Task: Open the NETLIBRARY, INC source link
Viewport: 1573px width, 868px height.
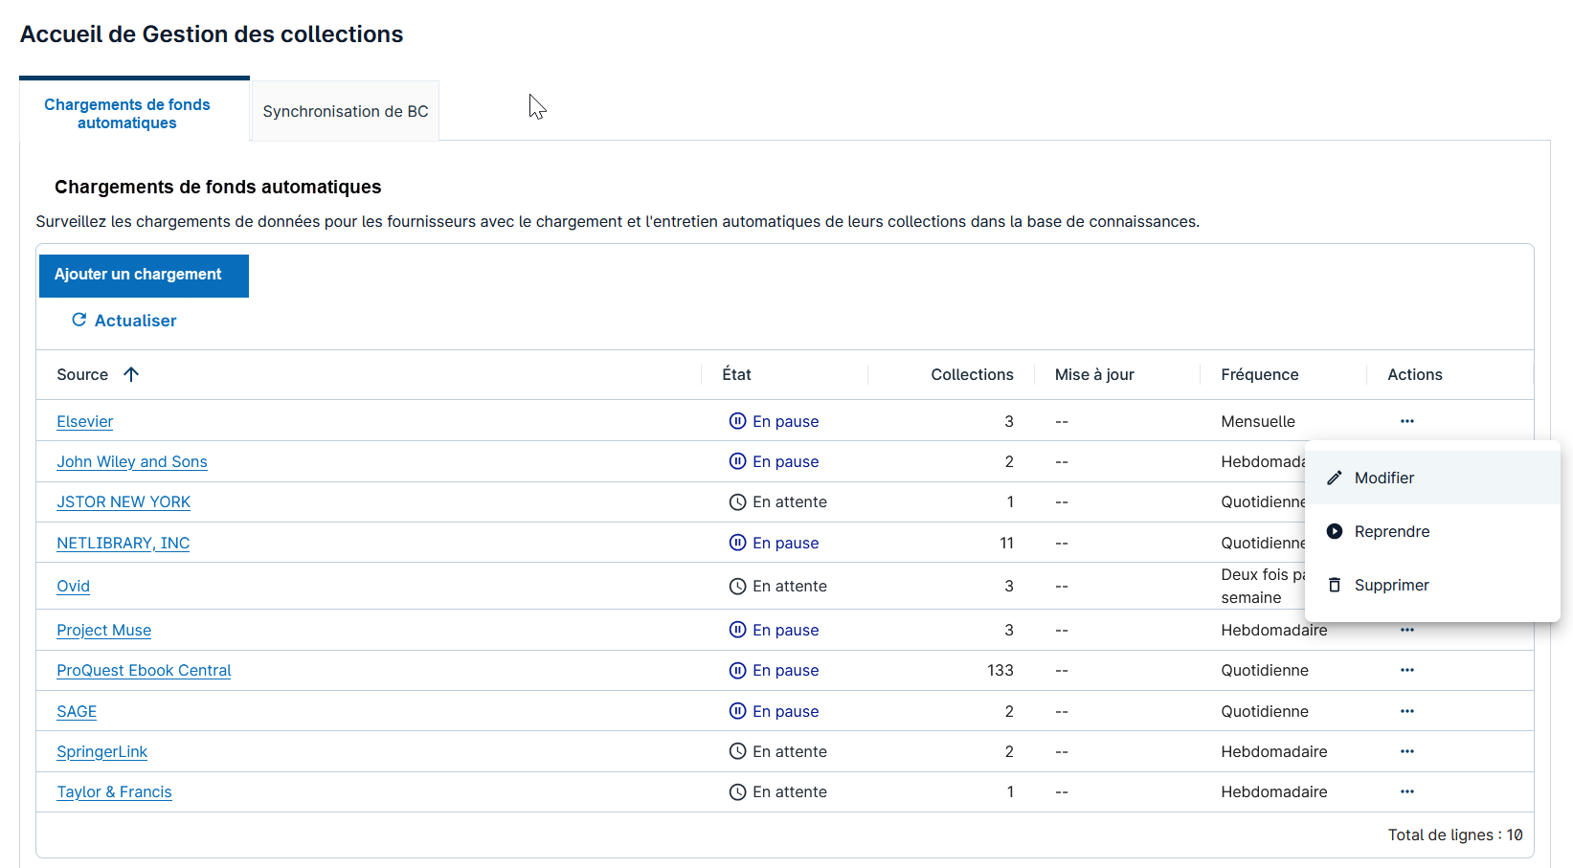Action: coord(123,543)
